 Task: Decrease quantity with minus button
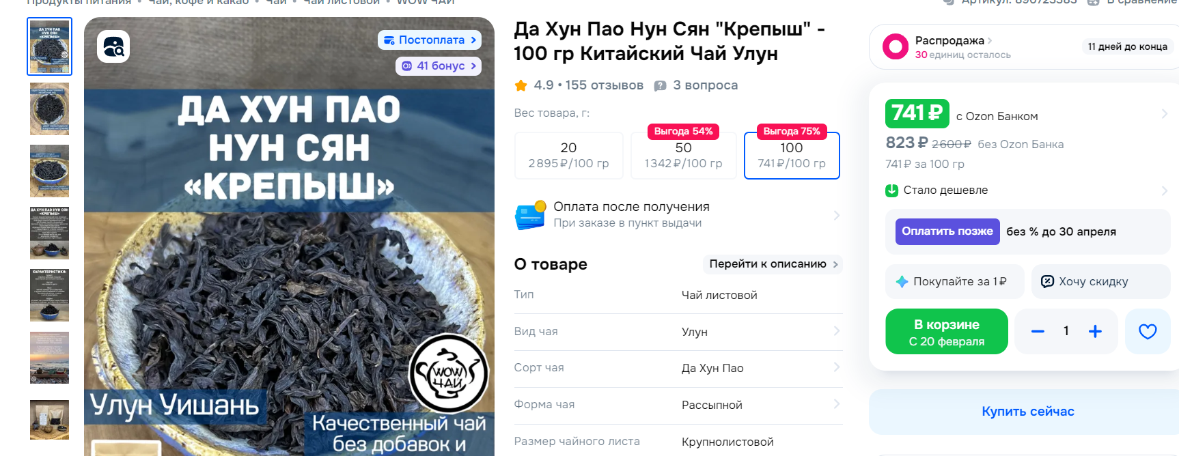tap(1038, 331)
